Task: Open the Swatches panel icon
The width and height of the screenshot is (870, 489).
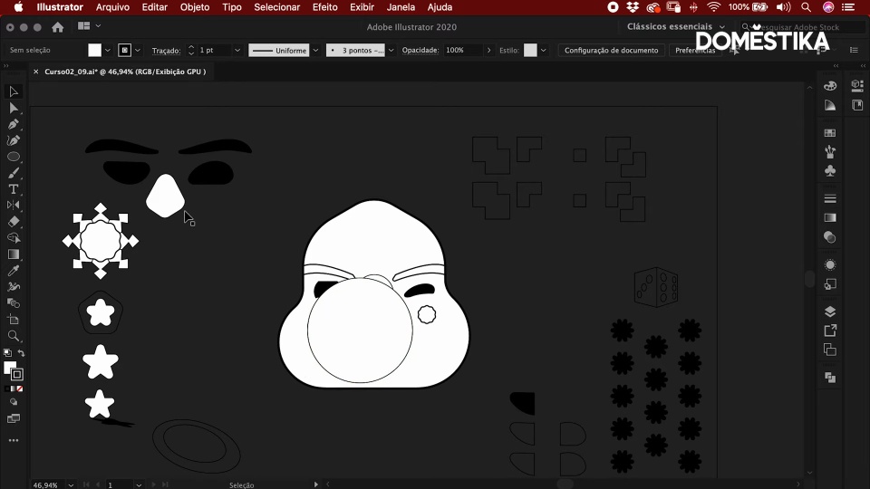Action: point(830,133)
